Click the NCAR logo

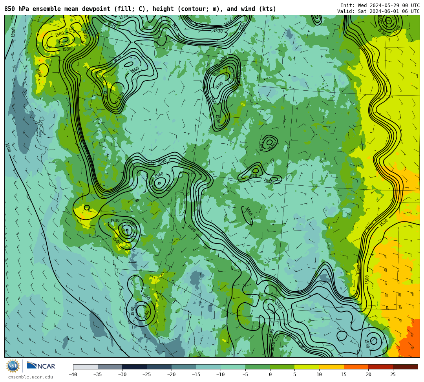pos(41,366)
